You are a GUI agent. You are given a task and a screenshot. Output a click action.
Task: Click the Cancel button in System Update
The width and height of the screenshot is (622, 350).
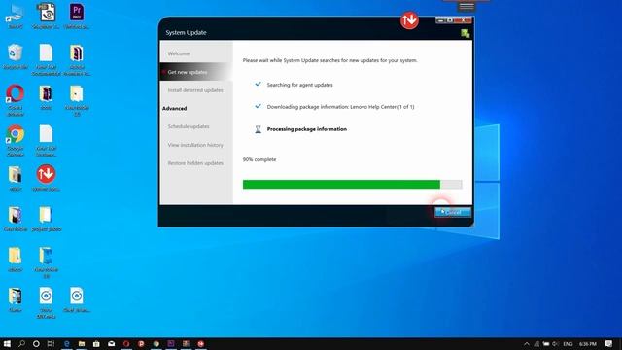pyautogui.click(x=453, y=212)
